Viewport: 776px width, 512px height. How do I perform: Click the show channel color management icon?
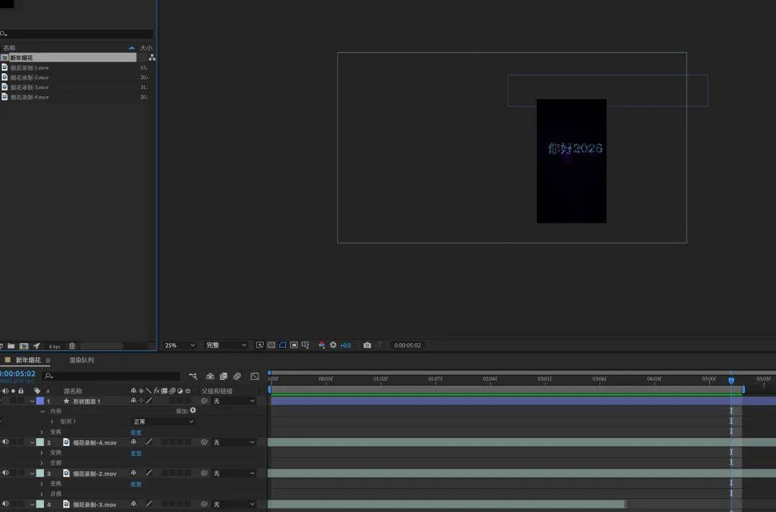pyautogui.click(x=322, y=345)
